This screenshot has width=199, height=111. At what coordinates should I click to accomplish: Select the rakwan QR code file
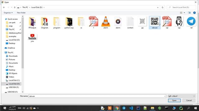[x=155, y=23]
